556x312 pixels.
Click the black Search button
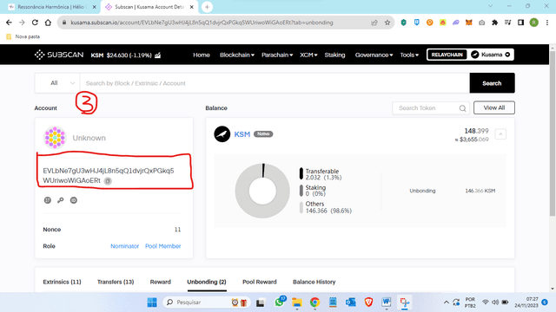[492, 83]
